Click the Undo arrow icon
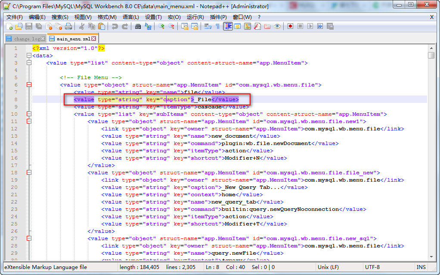This screenshot has height=275, width=440. (x=115, y=26)
